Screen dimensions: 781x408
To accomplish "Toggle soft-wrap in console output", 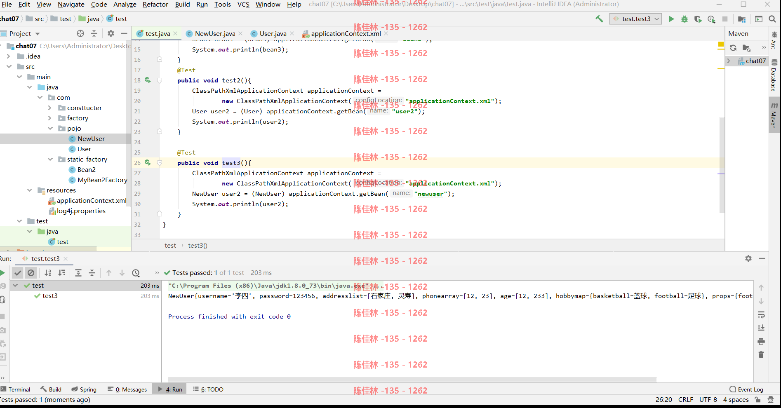I will (x=761, y=315).
